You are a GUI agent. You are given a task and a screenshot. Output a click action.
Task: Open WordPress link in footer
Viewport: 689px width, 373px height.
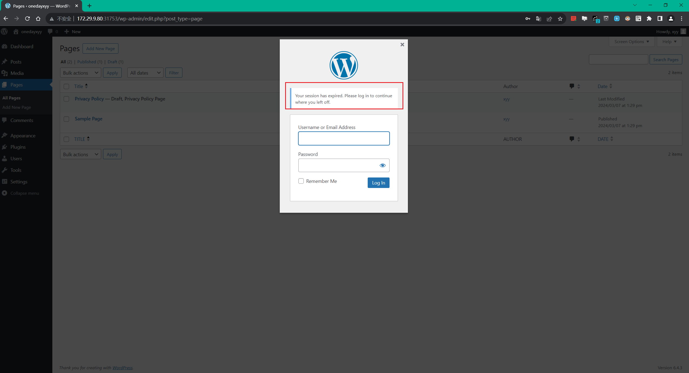click(x=122, y=368)
